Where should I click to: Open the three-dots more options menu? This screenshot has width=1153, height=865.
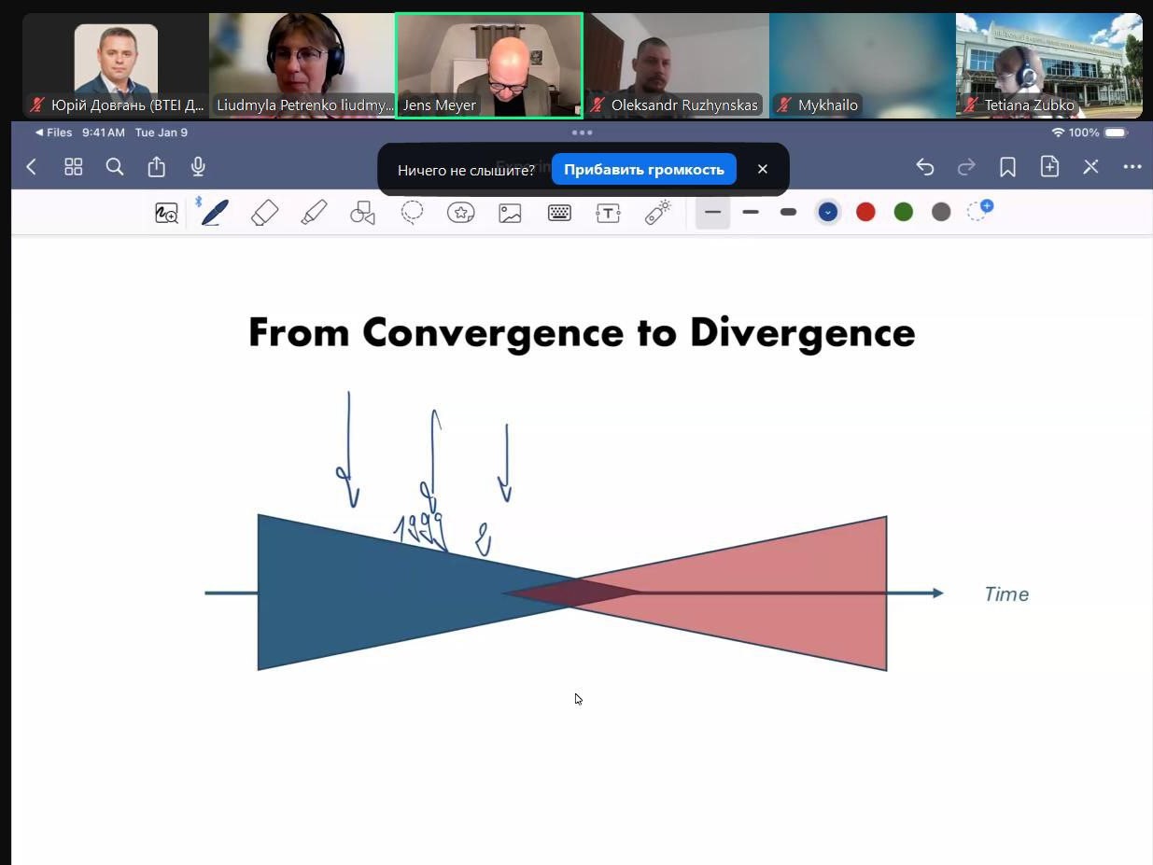click(x=1132, y=167)
